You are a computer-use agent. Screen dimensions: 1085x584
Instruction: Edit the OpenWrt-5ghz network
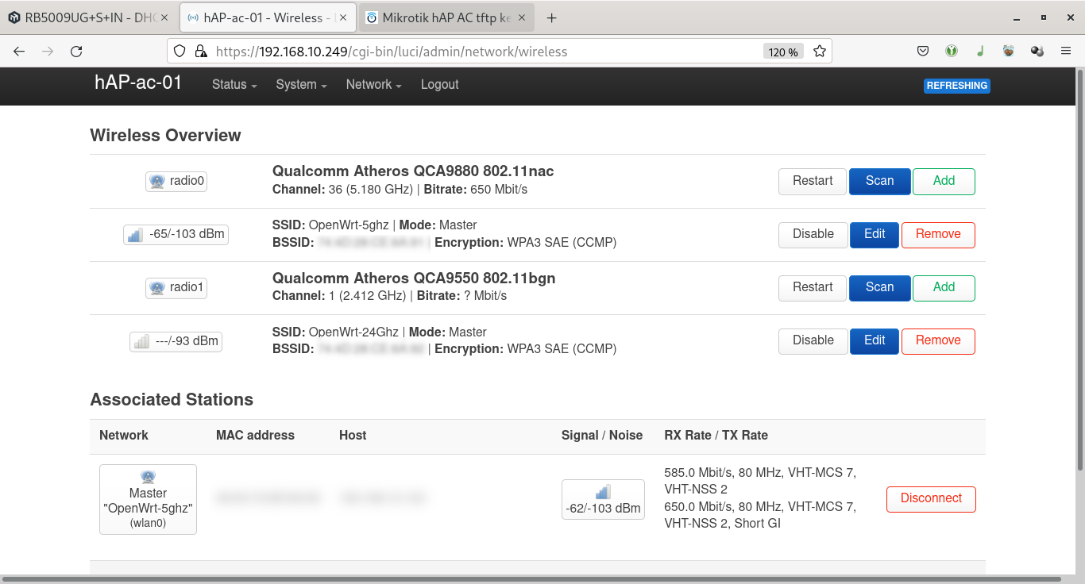coord(875,234)
